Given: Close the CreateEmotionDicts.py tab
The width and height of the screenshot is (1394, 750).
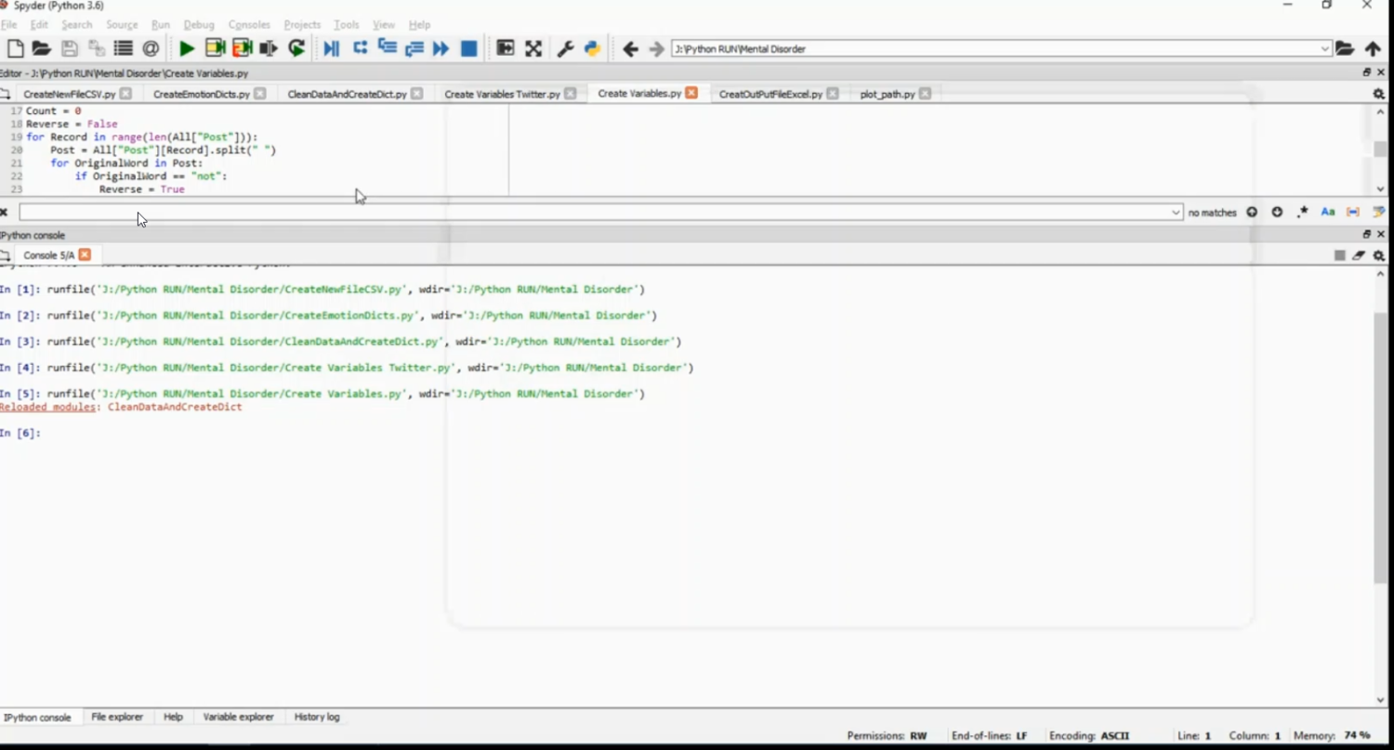Looking at the screenshot, I should click(x=260, y=94).
